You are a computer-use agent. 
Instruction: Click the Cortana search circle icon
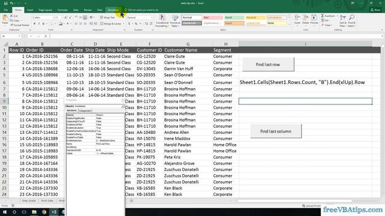pyautogui.click(x=14, y=212)
